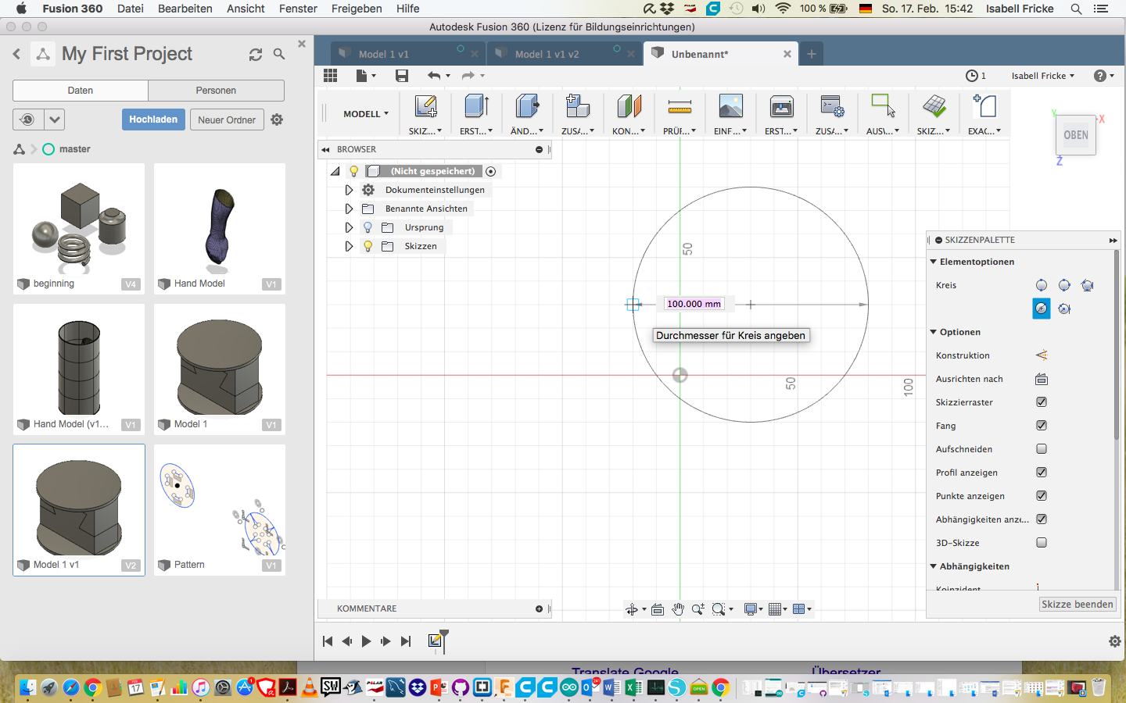Select the pan hand tool
The image size is (1126, 703).
tap(678, 609)
